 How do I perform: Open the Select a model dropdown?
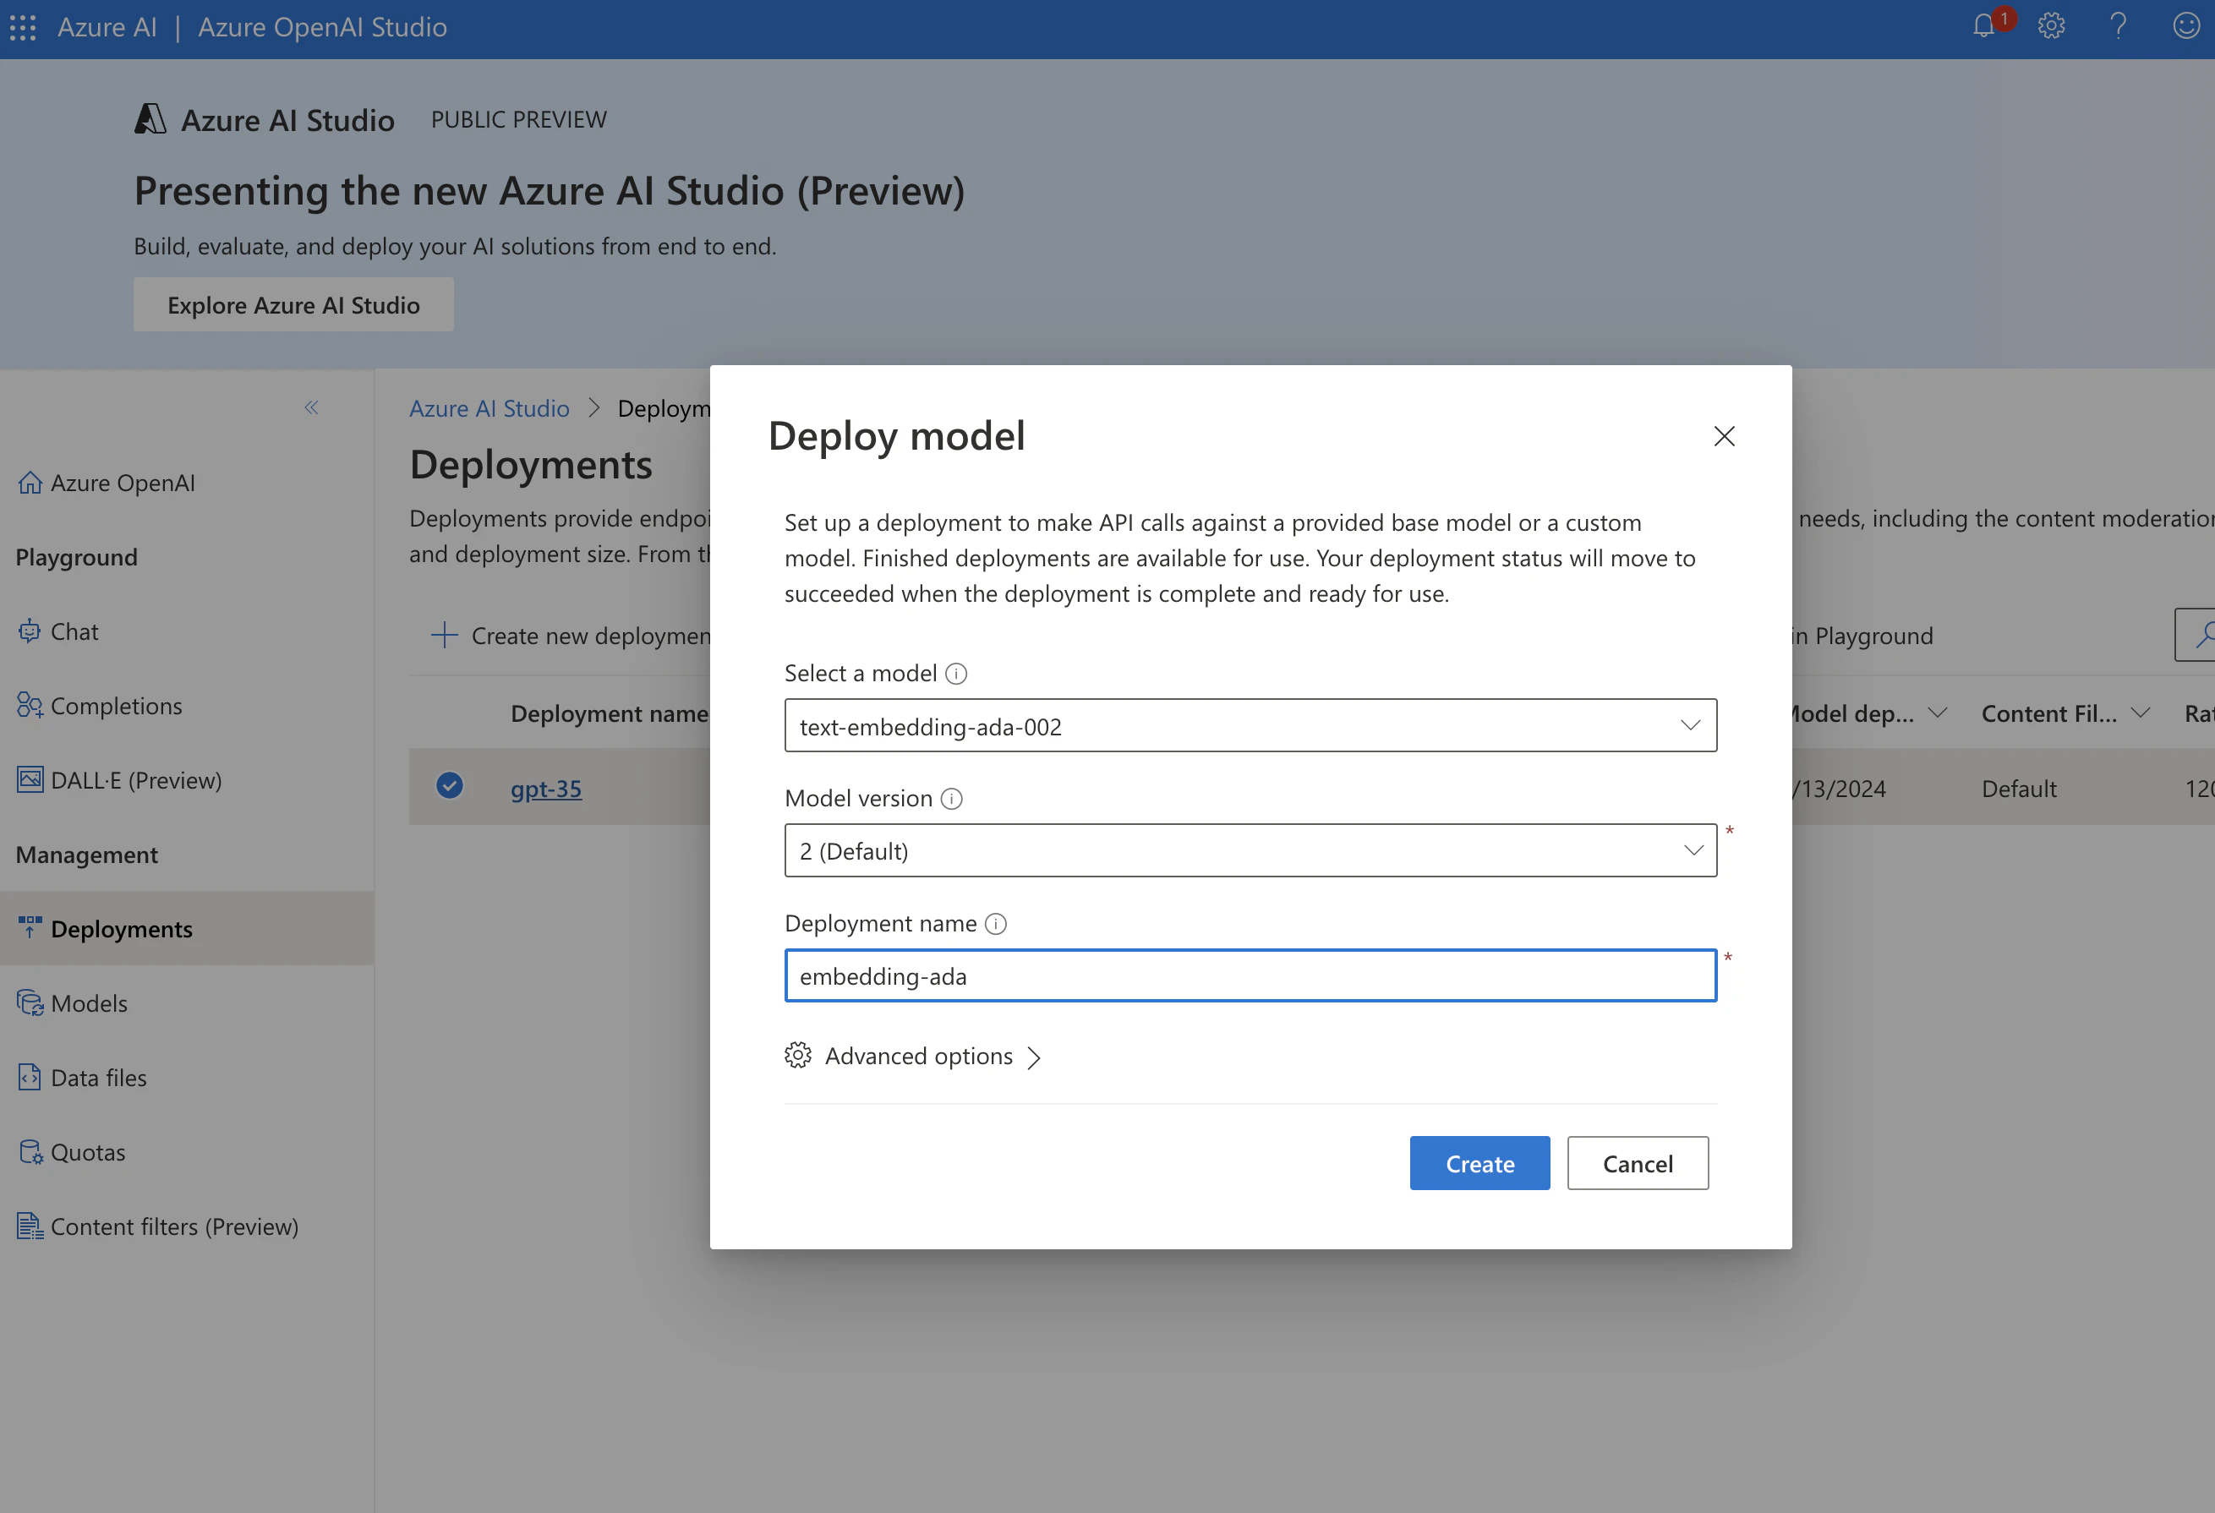coord(1250,726)
